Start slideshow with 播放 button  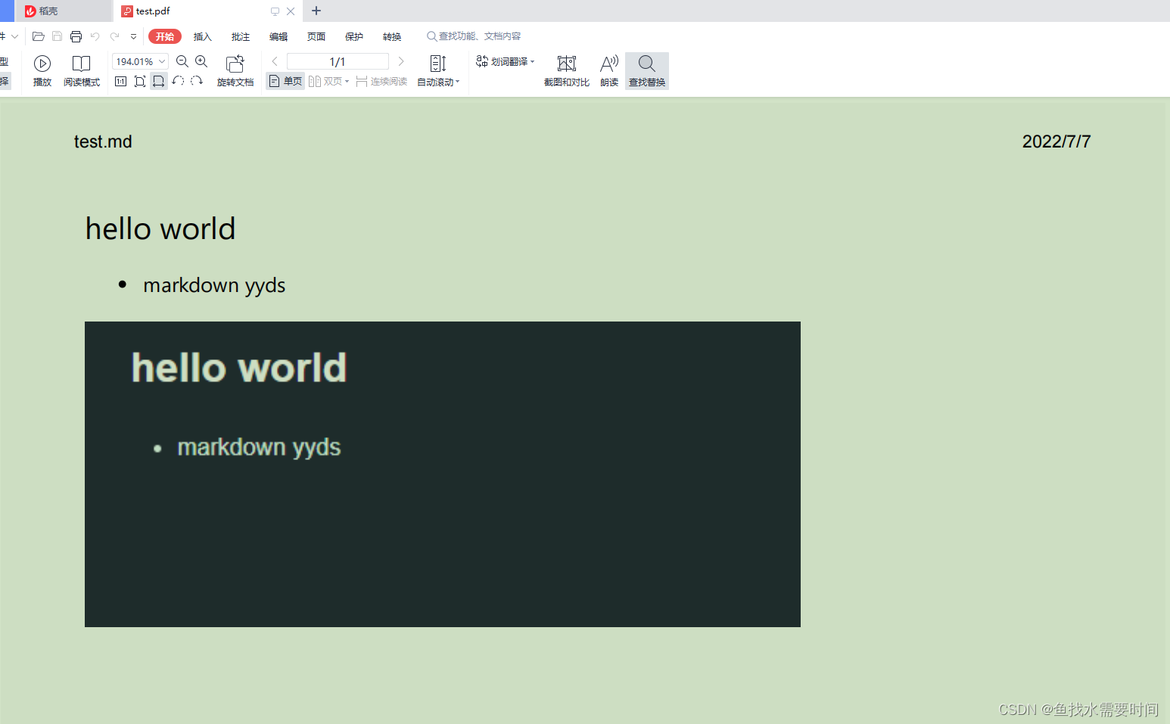[x=42, y=71]
